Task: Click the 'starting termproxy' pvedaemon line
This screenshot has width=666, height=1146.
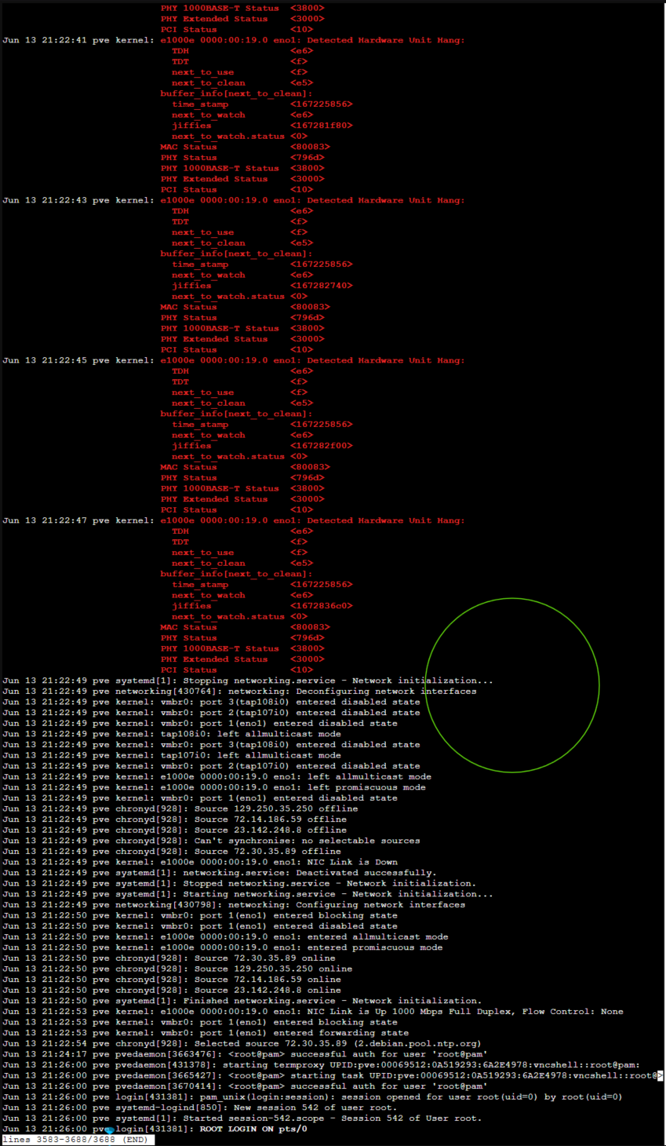Action: pyautogui.click(x=322, y=1065)
